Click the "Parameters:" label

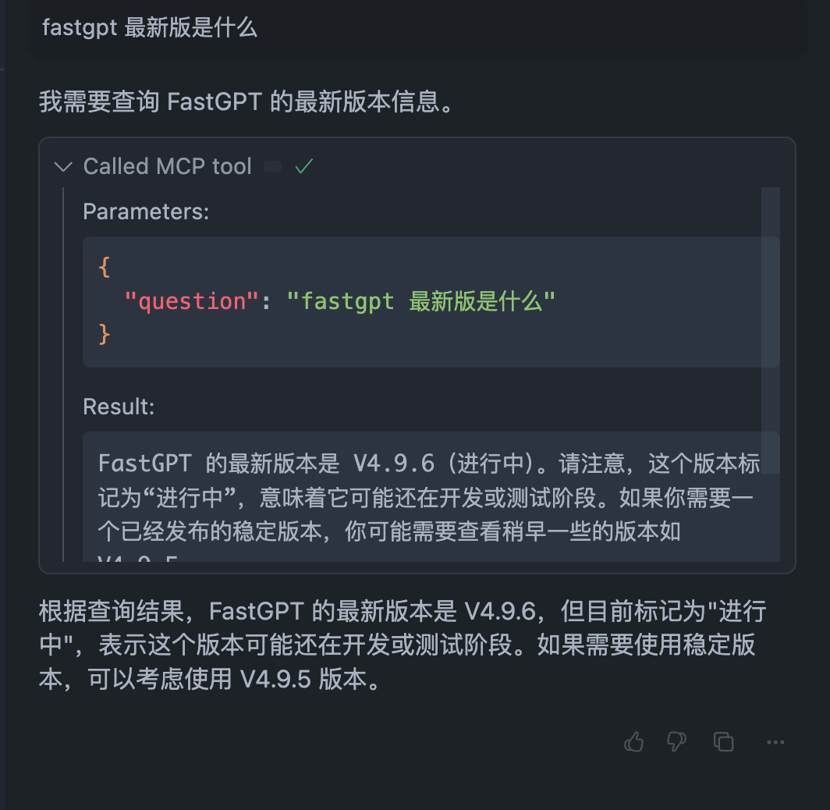click(x=146, y=211)
